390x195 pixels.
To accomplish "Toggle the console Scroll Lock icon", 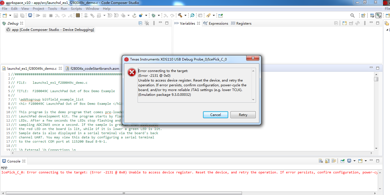I will coord(327,161).
